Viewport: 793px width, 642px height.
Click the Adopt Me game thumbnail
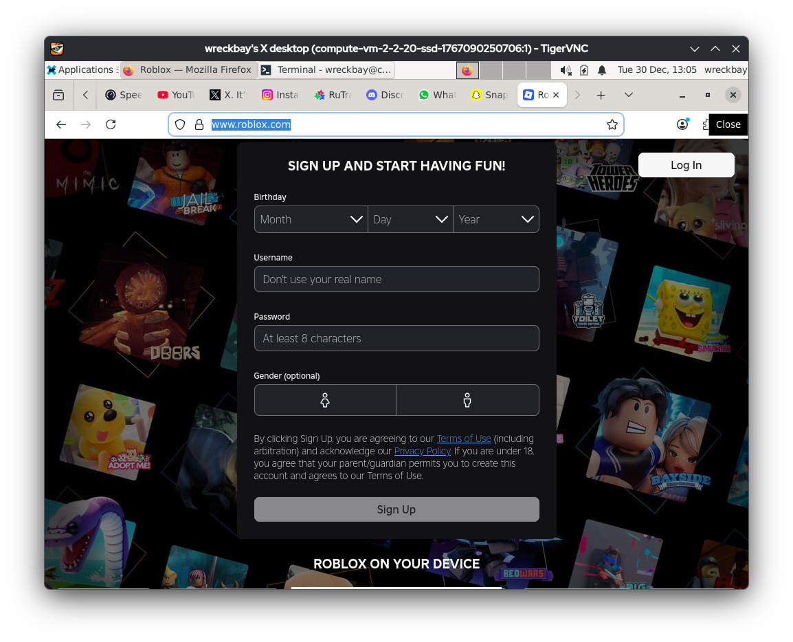pos(107,431)
